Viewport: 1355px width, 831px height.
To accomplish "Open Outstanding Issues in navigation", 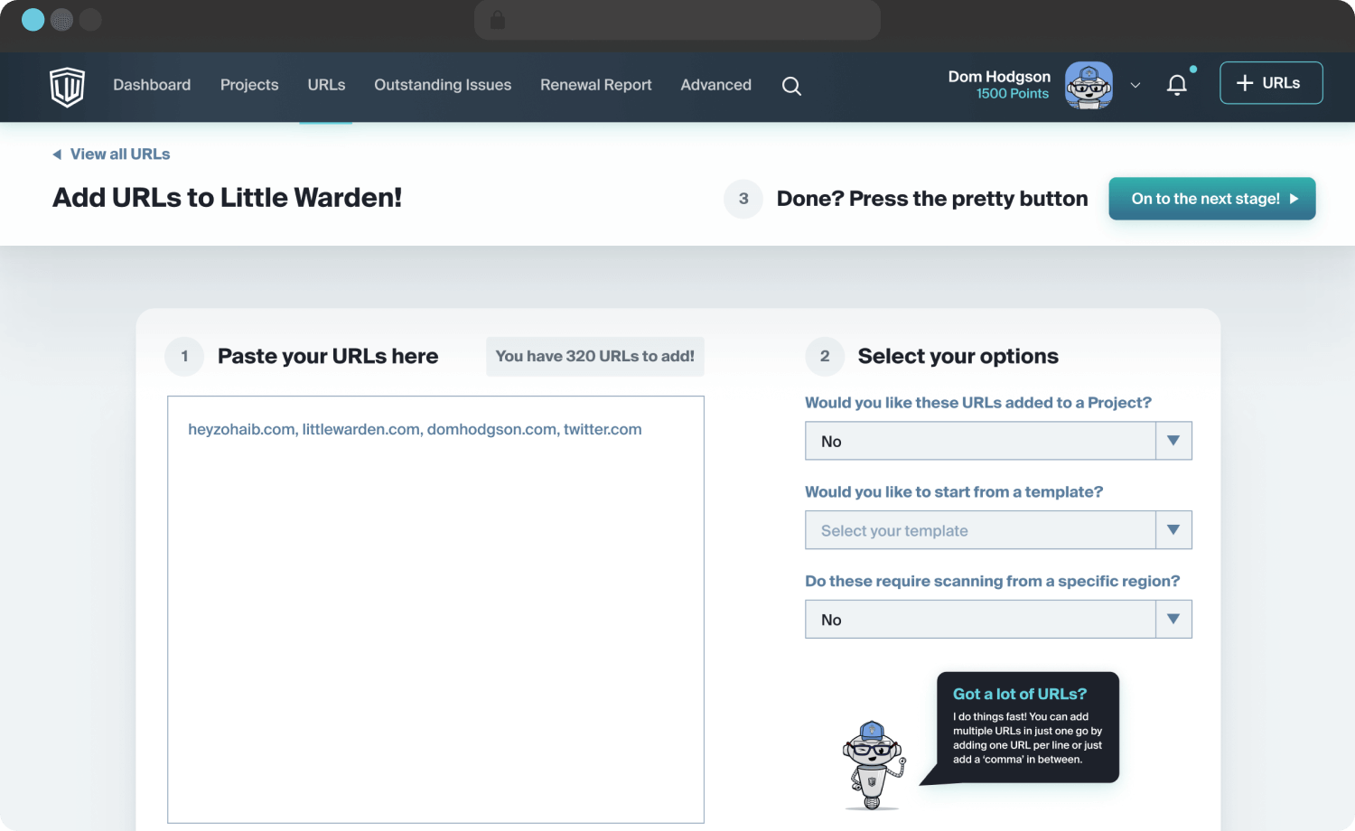I will pos(443,85).
